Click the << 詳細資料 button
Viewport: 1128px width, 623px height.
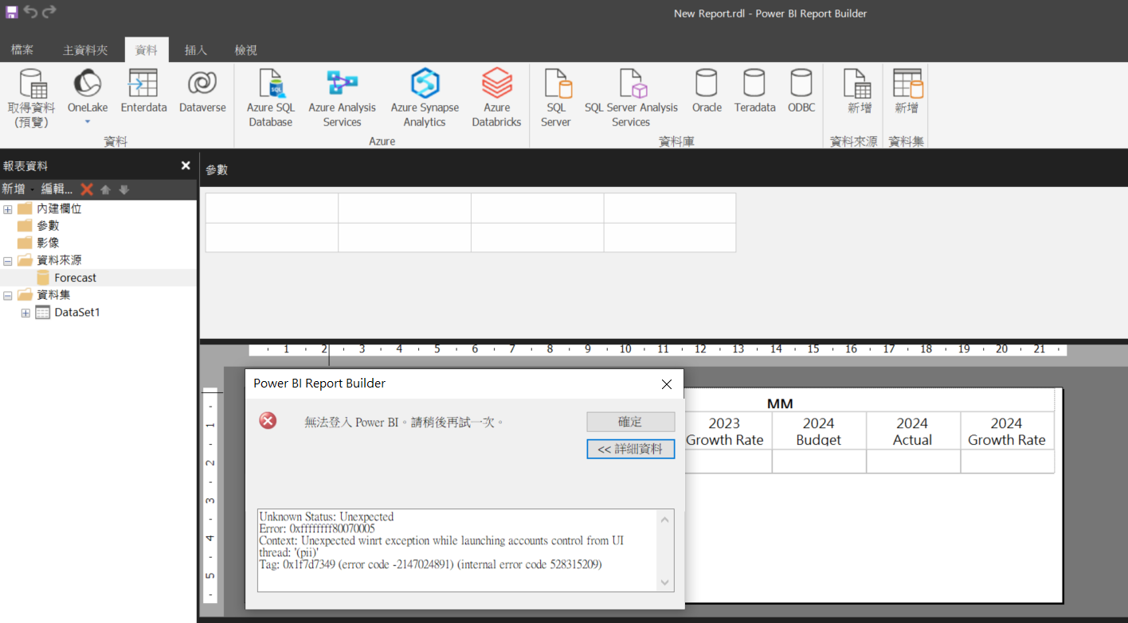point(631,449)
